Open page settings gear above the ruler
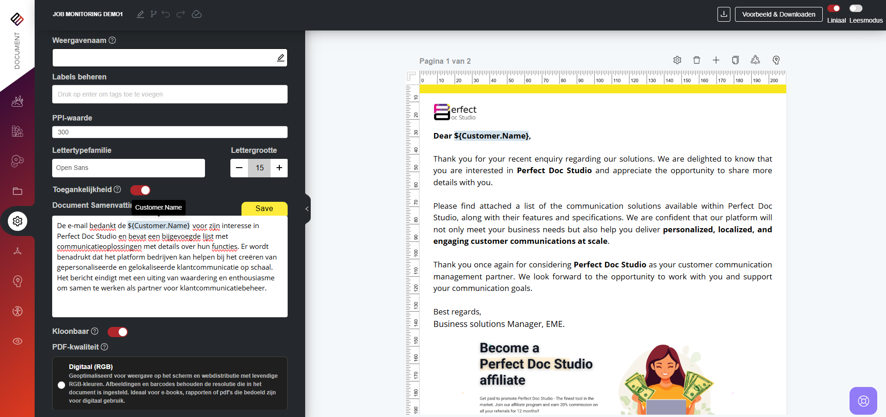 pos(677,60)
